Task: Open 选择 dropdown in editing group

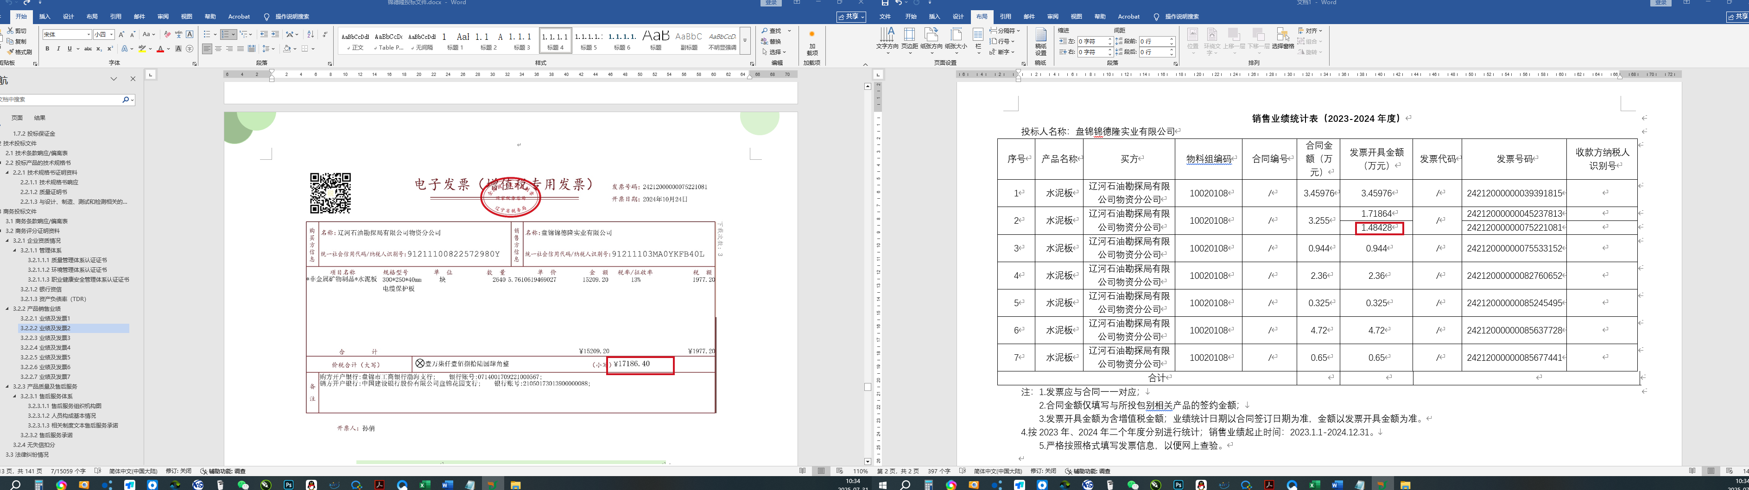Action: pos(773,52)
